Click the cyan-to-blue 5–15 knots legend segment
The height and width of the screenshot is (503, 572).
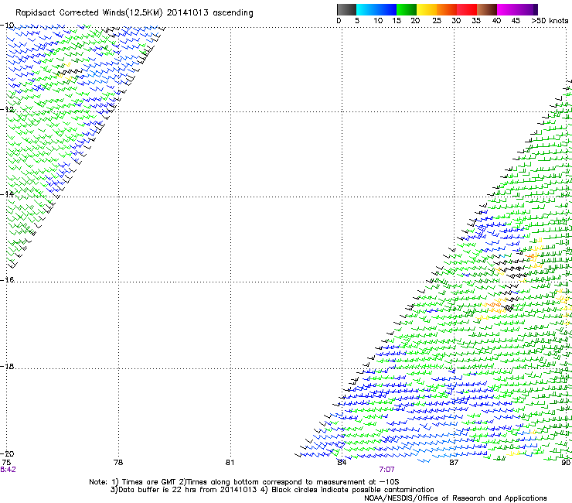click(376, 9)
